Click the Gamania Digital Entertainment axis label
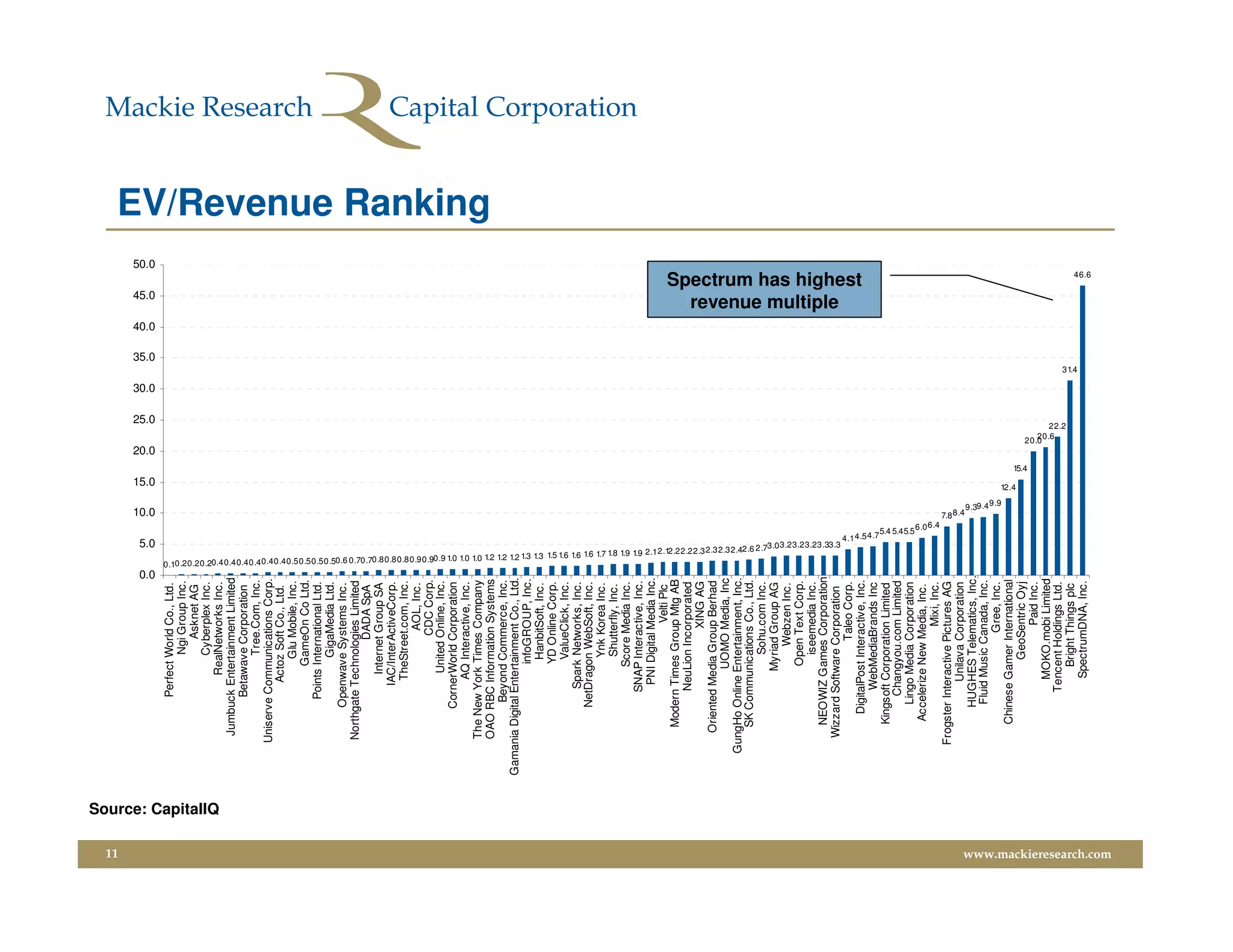Image resolution: width=1233 pixels, height=952 pixels. pyautogui.click(x=514, y=677)
